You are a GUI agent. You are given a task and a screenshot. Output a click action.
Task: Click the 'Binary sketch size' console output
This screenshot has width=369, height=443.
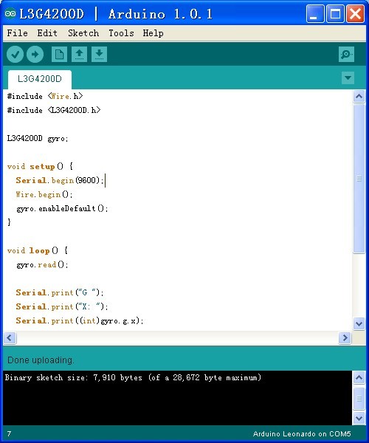coord(133,378)
